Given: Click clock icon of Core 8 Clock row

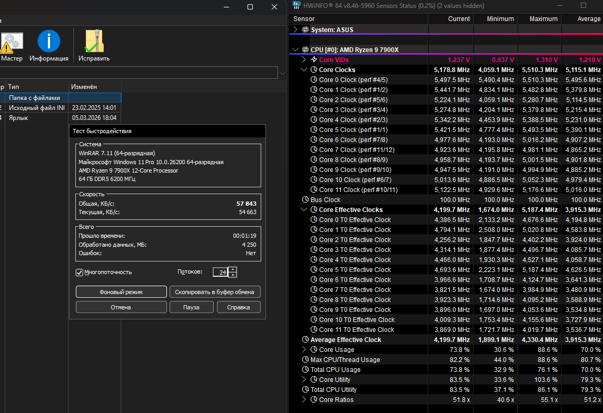Looking at the screenshot, I should (314, 159).
